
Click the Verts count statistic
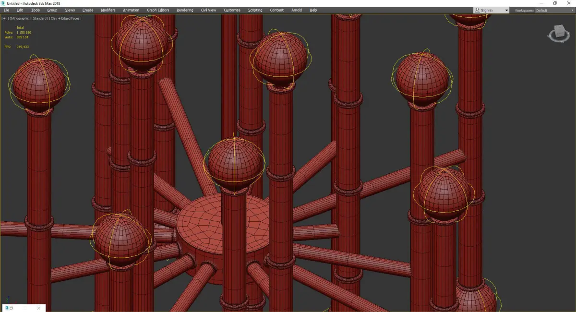(17, 36)
